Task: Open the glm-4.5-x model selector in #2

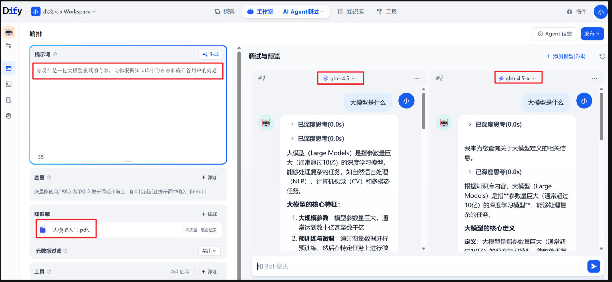Action: 517,78
